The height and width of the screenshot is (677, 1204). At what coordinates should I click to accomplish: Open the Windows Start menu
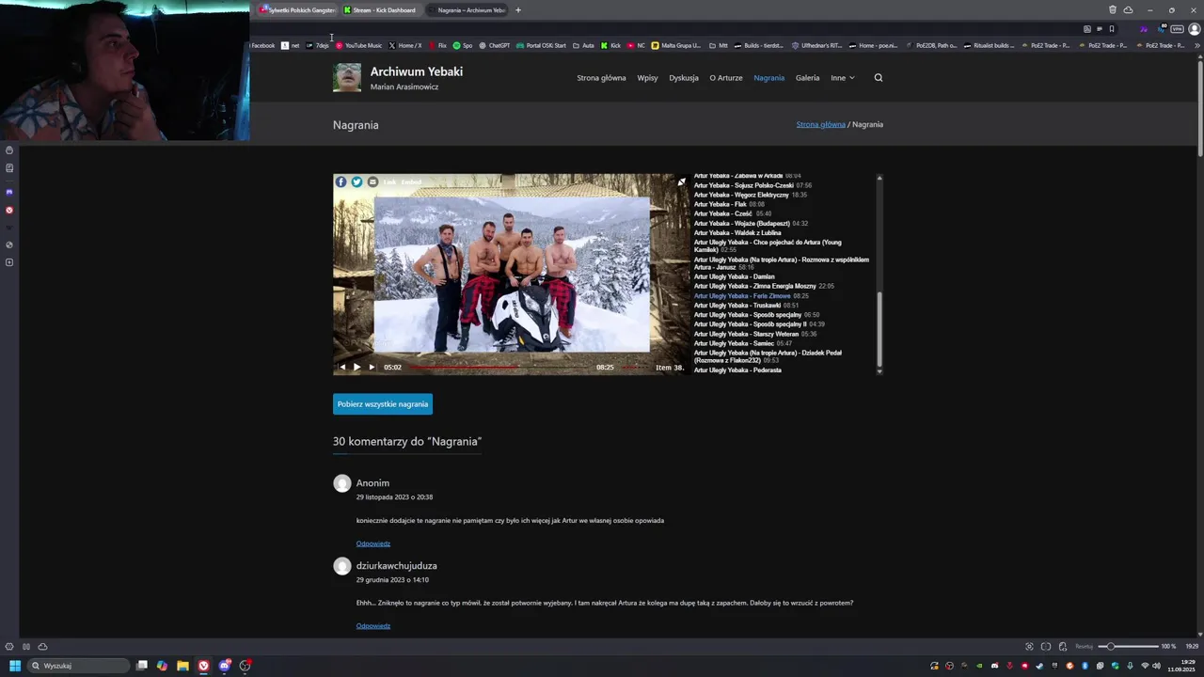pos(14,666)
